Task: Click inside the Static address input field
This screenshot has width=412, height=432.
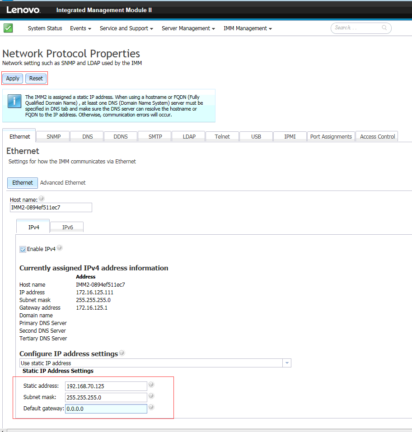Action: [x=106, y=386]
